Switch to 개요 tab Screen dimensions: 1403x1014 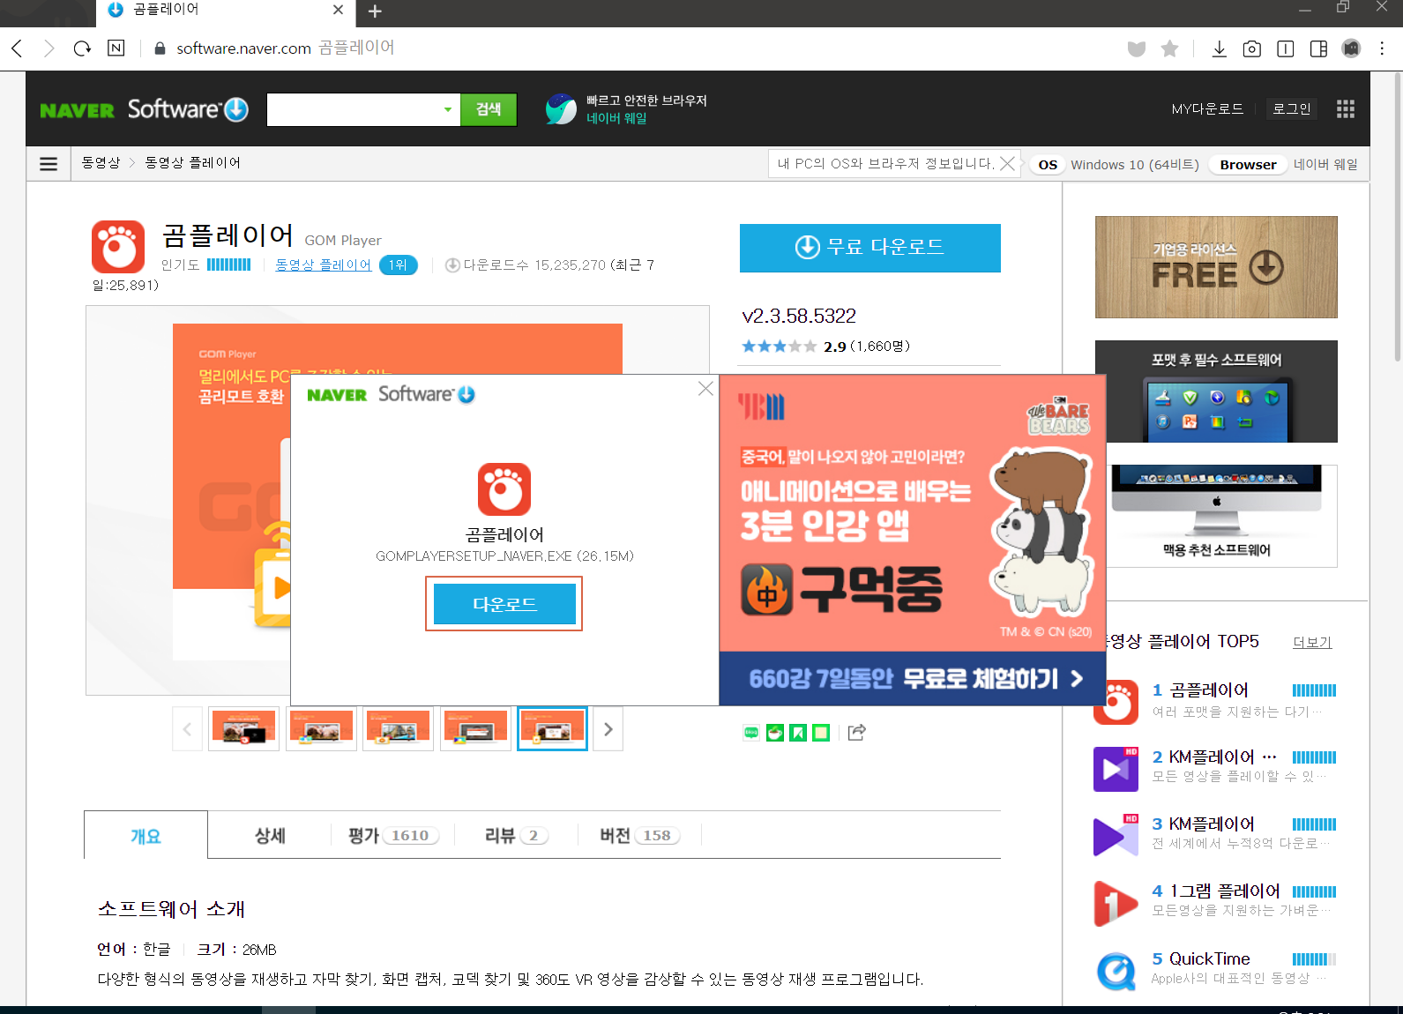click(x=146, y=835)
